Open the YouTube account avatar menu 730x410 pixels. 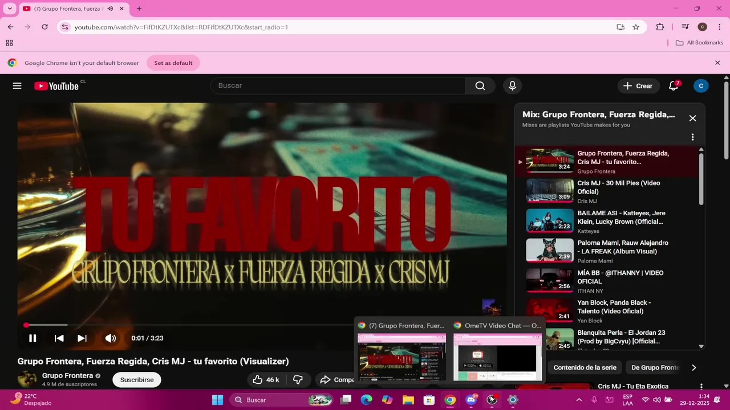point(701,86)
